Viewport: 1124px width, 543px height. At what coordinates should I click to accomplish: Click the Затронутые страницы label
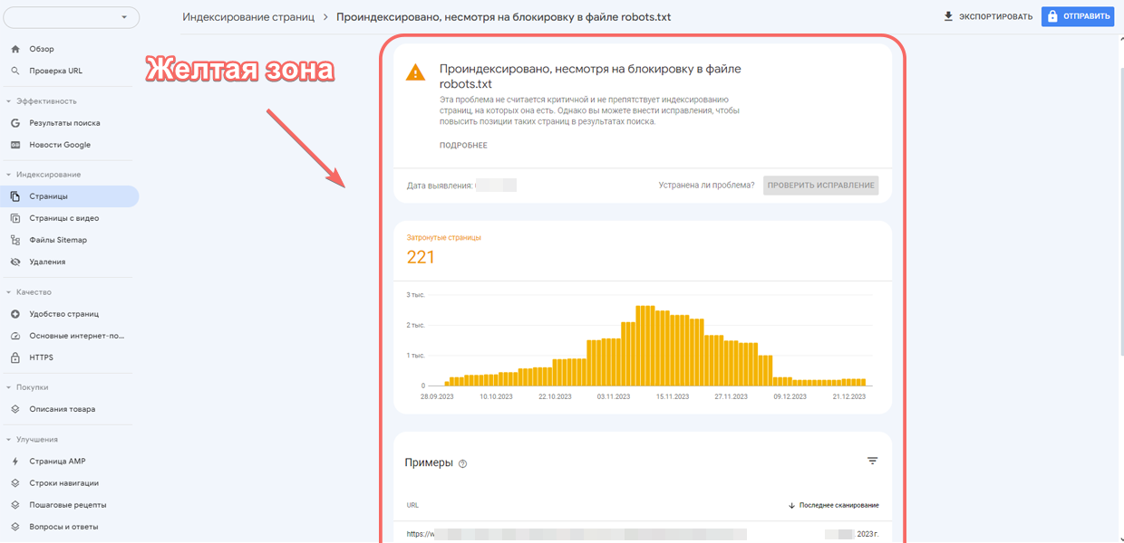coord(444,238)
